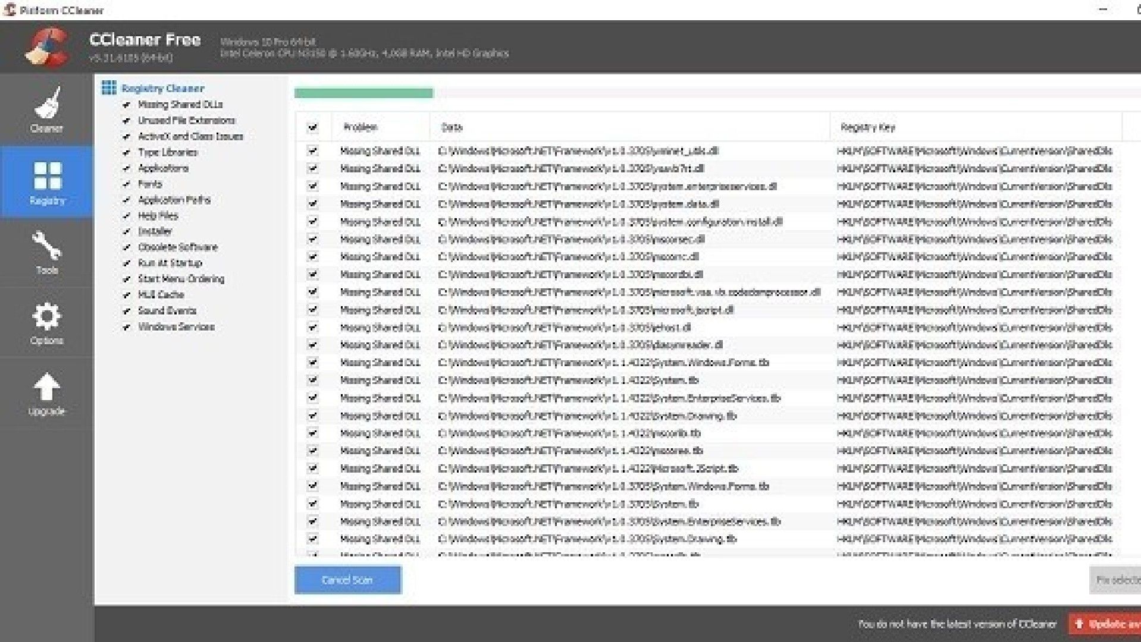
Task: Open the Tools wrench icon
Action: coord(46,246)
